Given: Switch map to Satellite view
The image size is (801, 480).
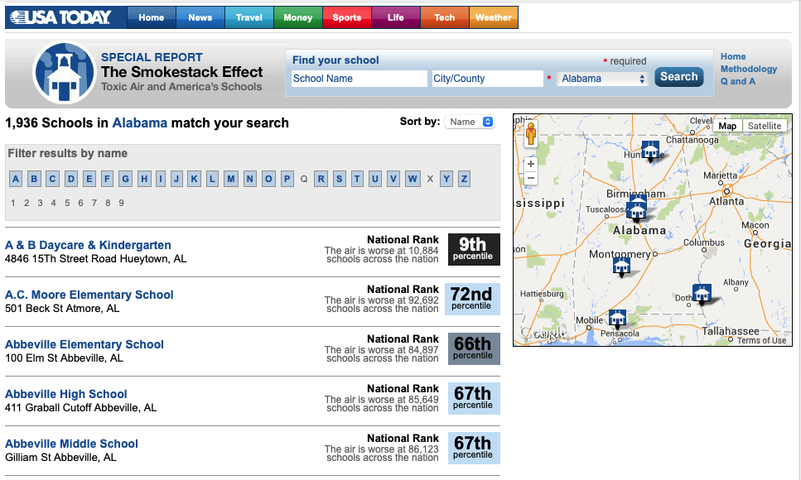Looking at the screenshot, I should pos(765,126).
